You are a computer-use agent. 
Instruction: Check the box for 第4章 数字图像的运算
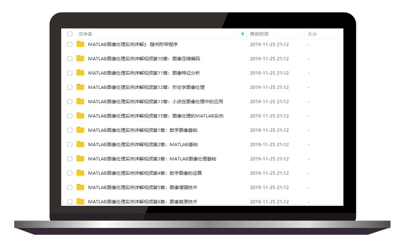click(70, 173)
